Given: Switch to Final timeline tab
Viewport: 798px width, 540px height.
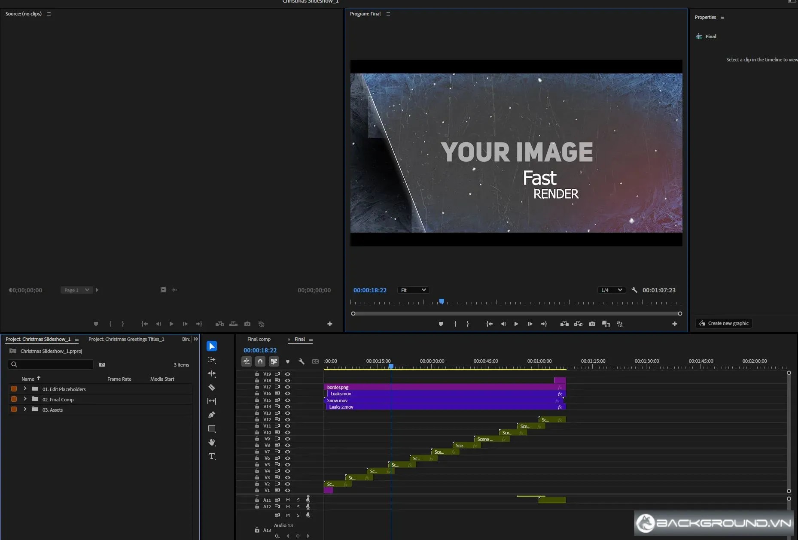Looking at the screenshot, I should coord(300,339).
